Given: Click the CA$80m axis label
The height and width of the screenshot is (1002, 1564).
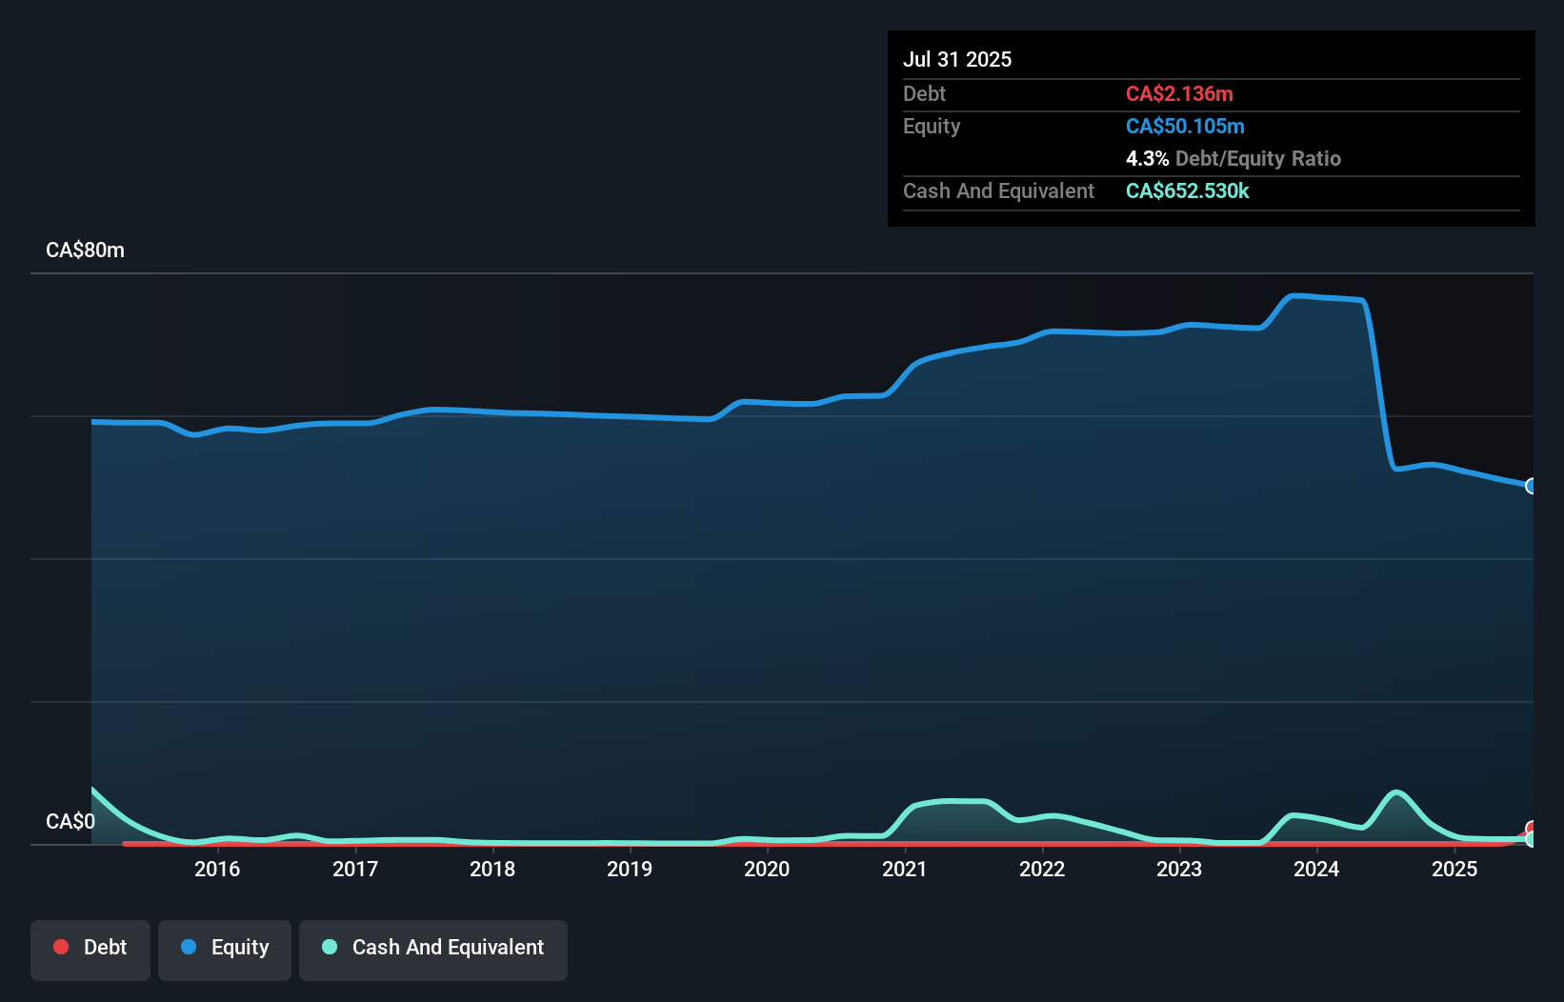Looking at the screenshot, I should pos(85,250).
